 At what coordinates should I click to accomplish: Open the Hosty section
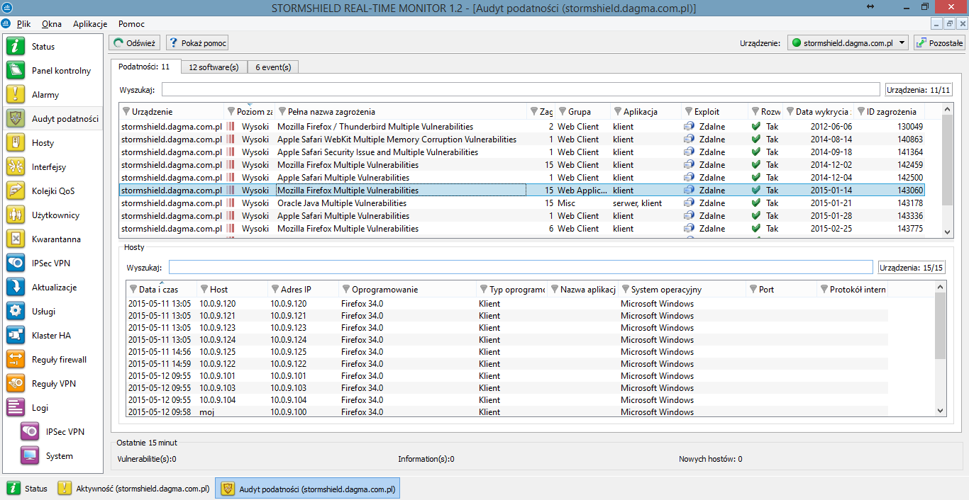(53, 143)
